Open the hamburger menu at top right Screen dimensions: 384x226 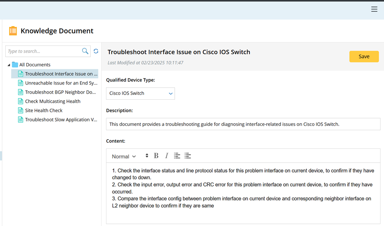374,9
